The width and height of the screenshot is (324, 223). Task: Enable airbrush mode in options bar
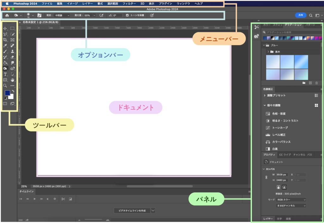[x=101, y=15]
